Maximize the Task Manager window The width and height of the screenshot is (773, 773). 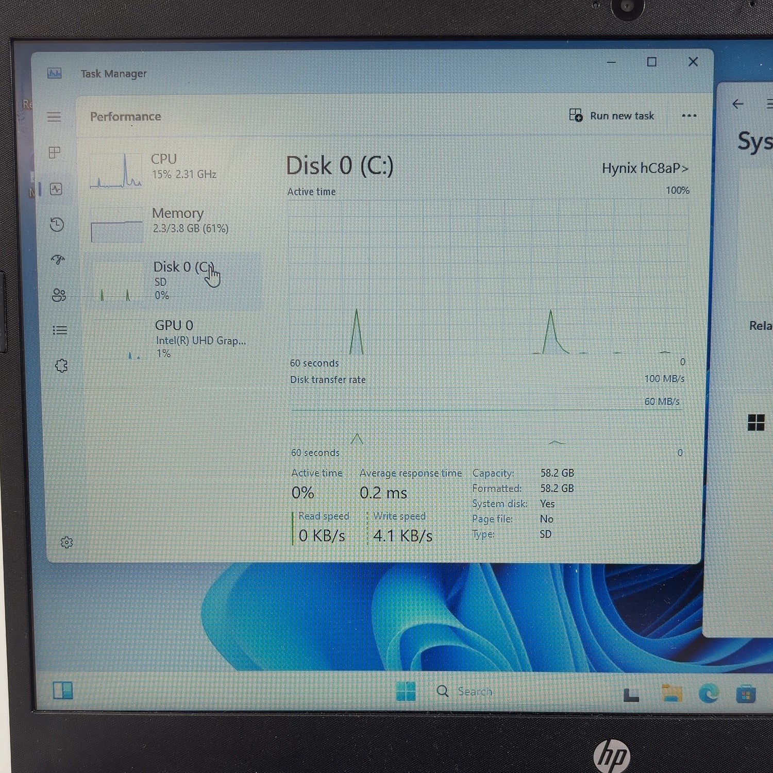(652, 62)
